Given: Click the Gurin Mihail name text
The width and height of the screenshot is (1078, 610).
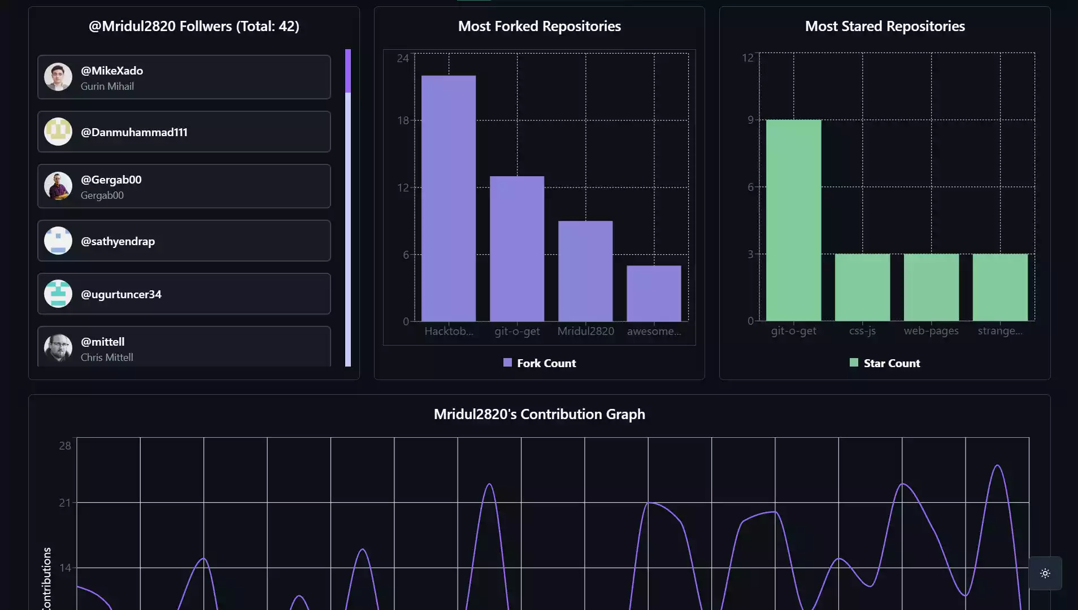Looking at the screenshot, I should (107, 86).
